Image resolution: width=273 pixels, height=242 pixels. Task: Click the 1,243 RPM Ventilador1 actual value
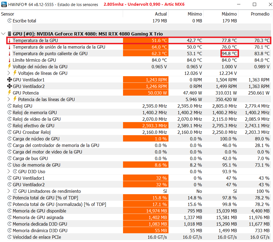[x=156, y=80]
